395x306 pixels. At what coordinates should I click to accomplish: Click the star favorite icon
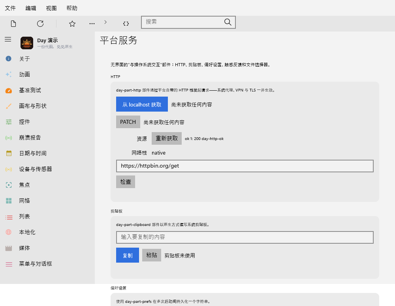[x=72, y=24]
